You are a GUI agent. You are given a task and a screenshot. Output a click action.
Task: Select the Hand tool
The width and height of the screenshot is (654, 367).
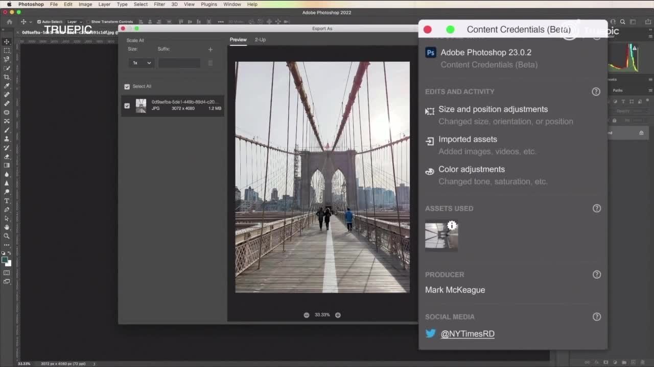pos(7,227)
